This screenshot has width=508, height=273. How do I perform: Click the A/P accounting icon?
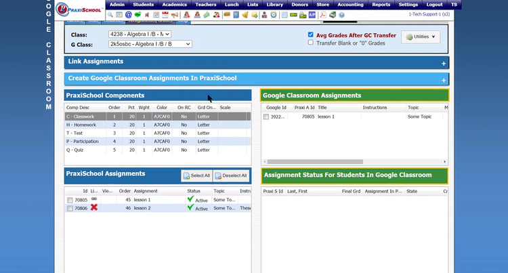click(312, 15)
